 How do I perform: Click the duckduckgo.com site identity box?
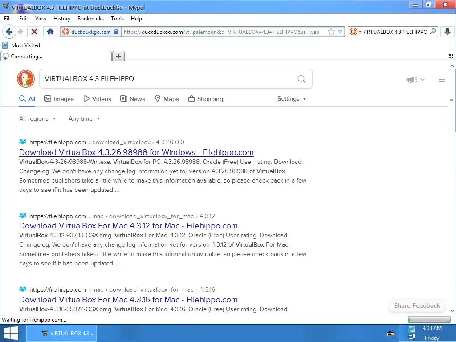[x=90, y=32]
